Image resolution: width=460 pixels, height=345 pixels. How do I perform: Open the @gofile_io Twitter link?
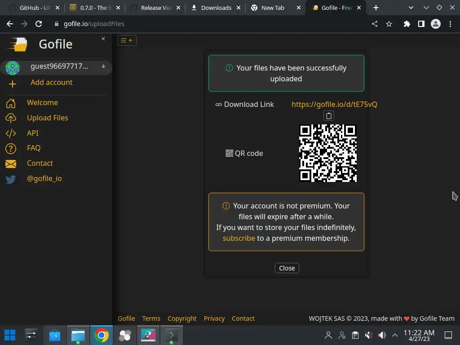[x=44, y=179]
